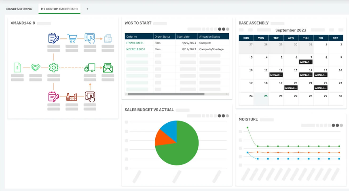Open order link WOFR0110057

tap(135, 49)
